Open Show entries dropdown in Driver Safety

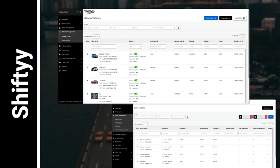pos(145,124)
